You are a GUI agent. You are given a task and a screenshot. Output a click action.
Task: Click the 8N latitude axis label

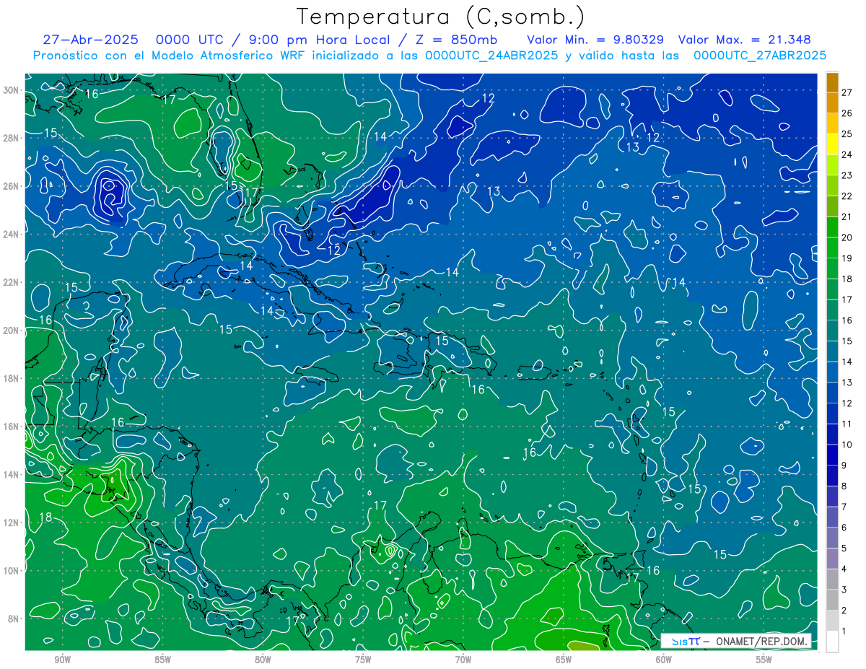point(13,618)
